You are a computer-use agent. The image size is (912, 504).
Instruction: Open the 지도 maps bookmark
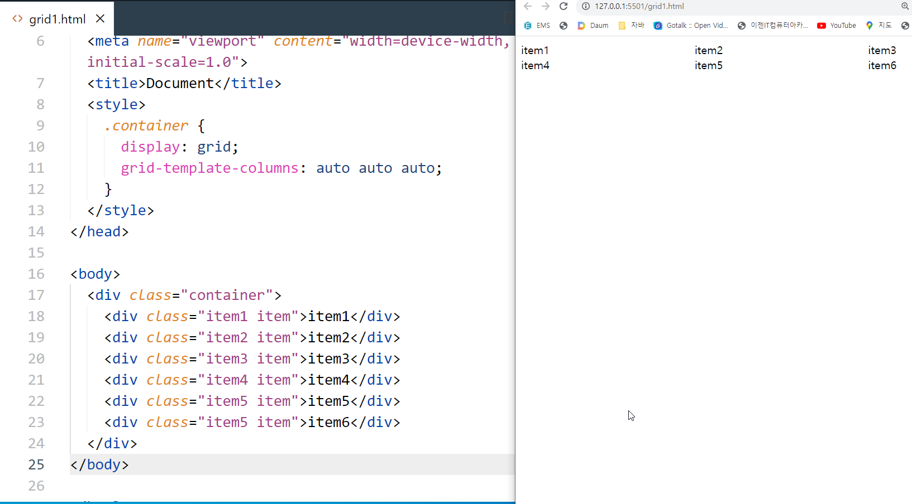(878, 26)
